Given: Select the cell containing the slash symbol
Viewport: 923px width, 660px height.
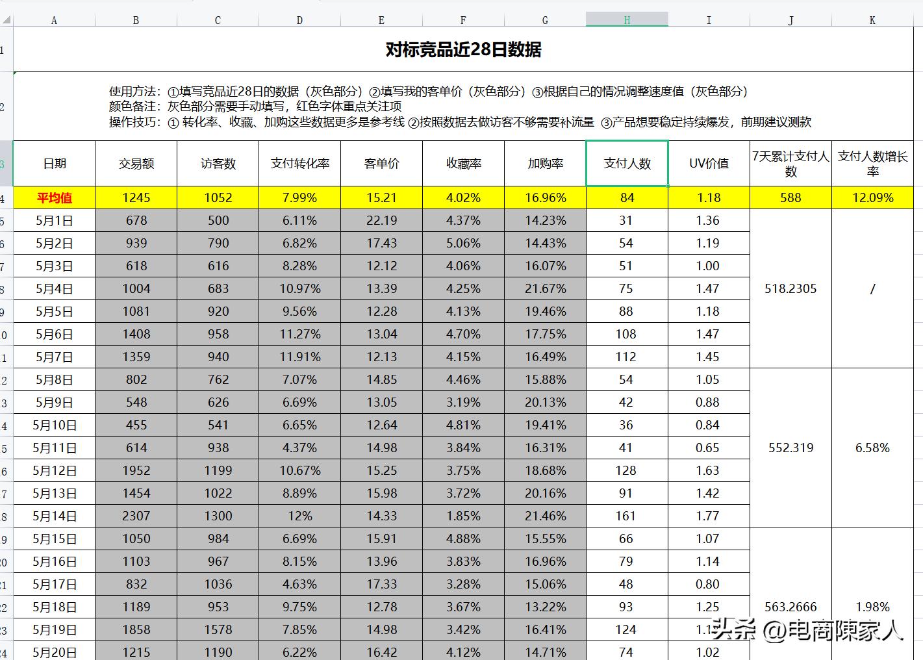Looking at the screenshot, I should [872, 288].
